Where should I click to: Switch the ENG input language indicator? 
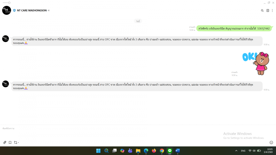coord(243,151)
